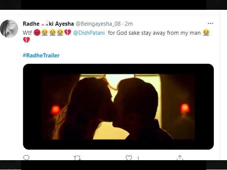The image size is (227, 170).
Task: Open the #RadheTrailer hashtag
Action: (x=41, y=55)
